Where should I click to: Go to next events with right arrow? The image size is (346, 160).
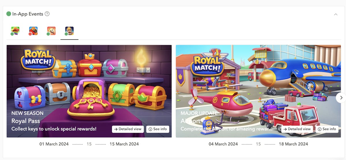[341, 98]
